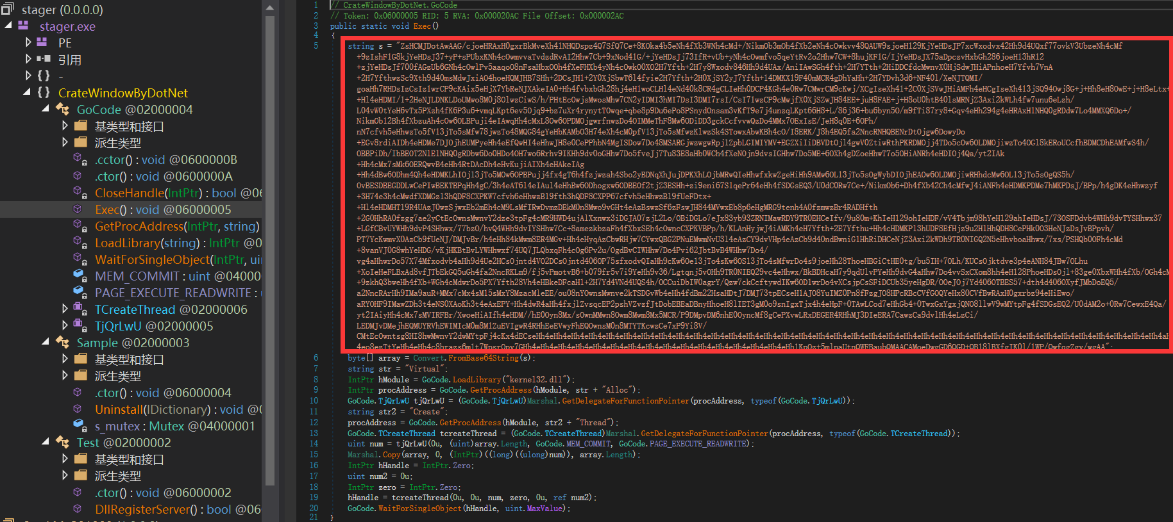This screenshot has height=522, width=1173.
Task: Collapse the GoCode class node
Action: [x=46, y=109]
